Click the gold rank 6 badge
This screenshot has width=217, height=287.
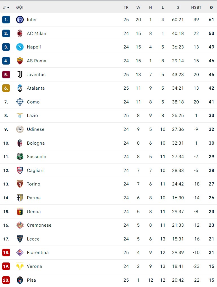[x=6, y=88]
